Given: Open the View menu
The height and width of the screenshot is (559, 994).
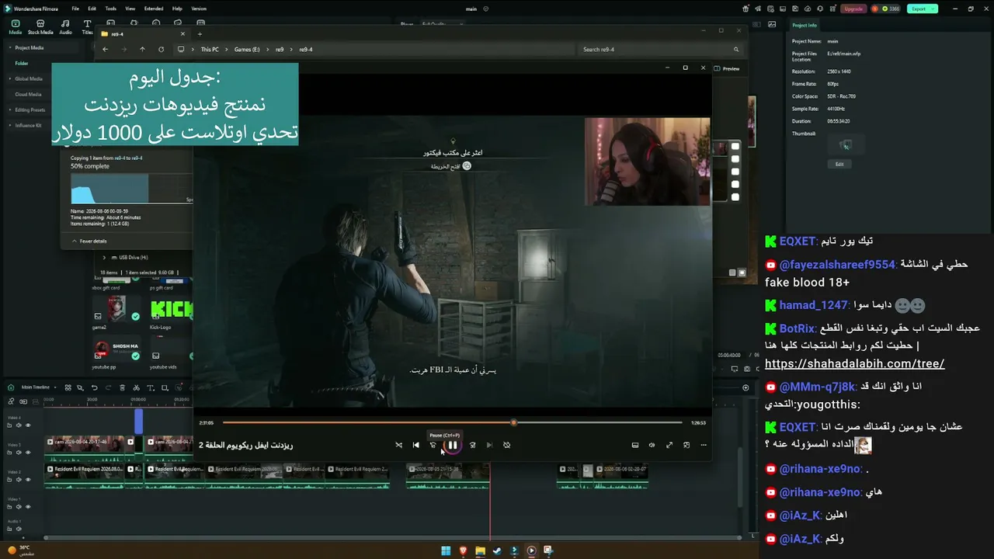Looking at the screenshot, I should (x=130, y=9).
